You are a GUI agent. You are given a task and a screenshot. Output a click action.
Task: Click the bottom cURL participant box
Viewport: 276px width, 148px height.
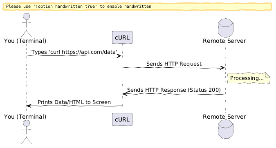tap(122, 119)
